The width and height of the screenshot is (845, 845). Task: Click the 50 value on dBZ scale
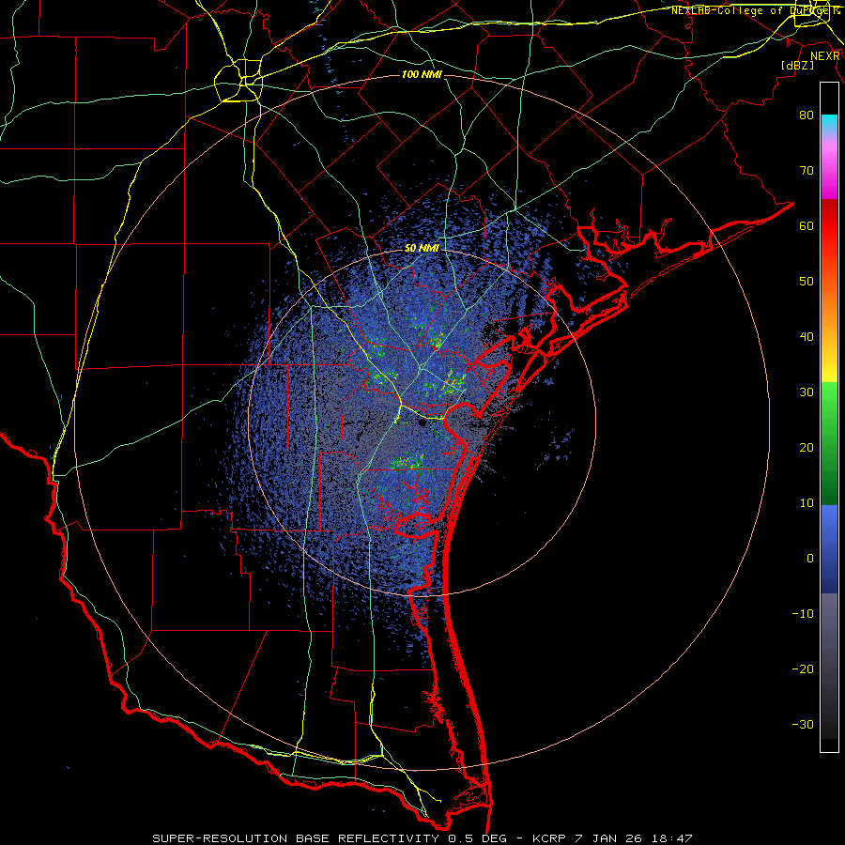click(x=807, y=282)
